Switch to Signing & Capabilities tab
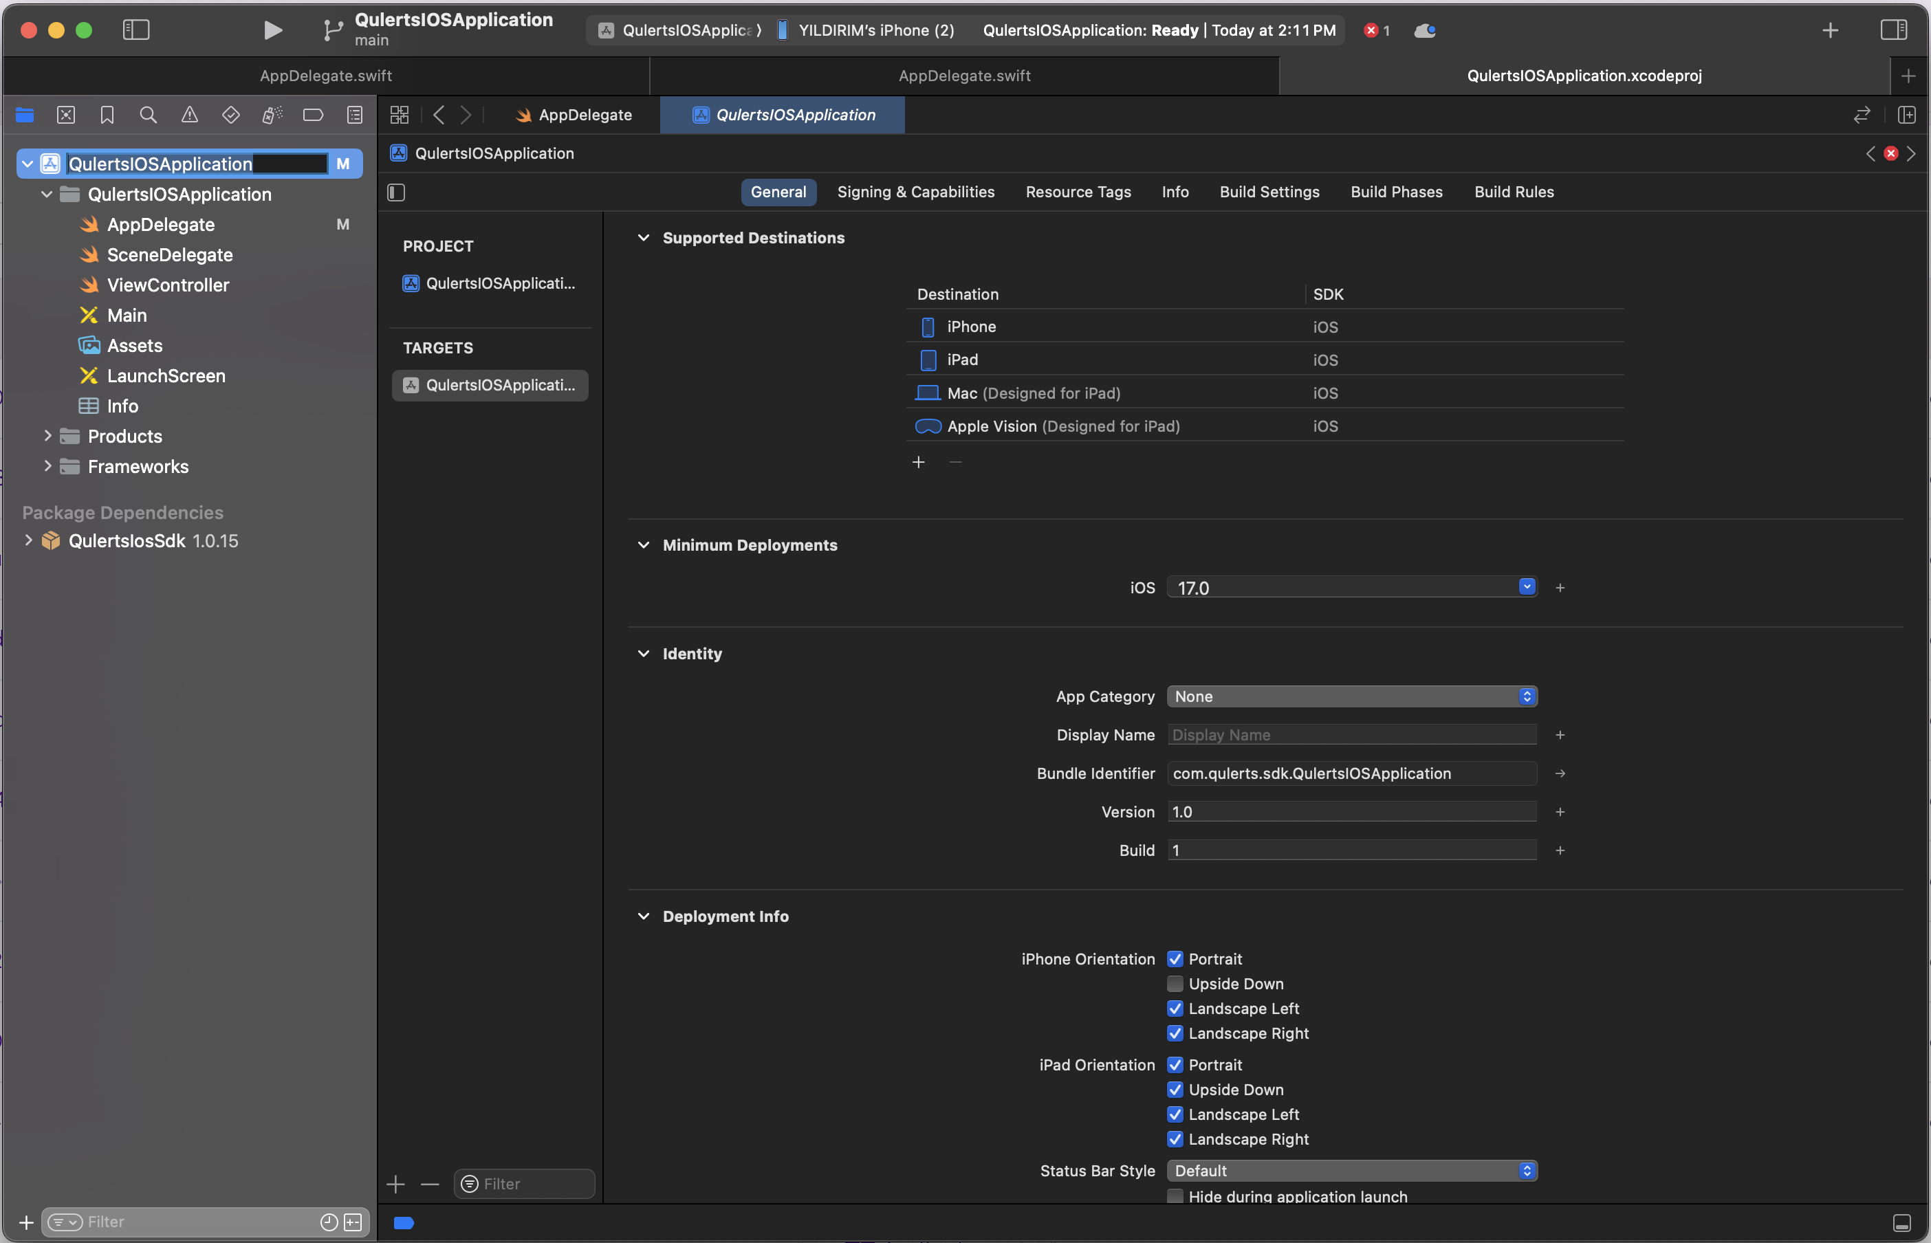The image size is (1931, 1243). click(x=916, y=192)
